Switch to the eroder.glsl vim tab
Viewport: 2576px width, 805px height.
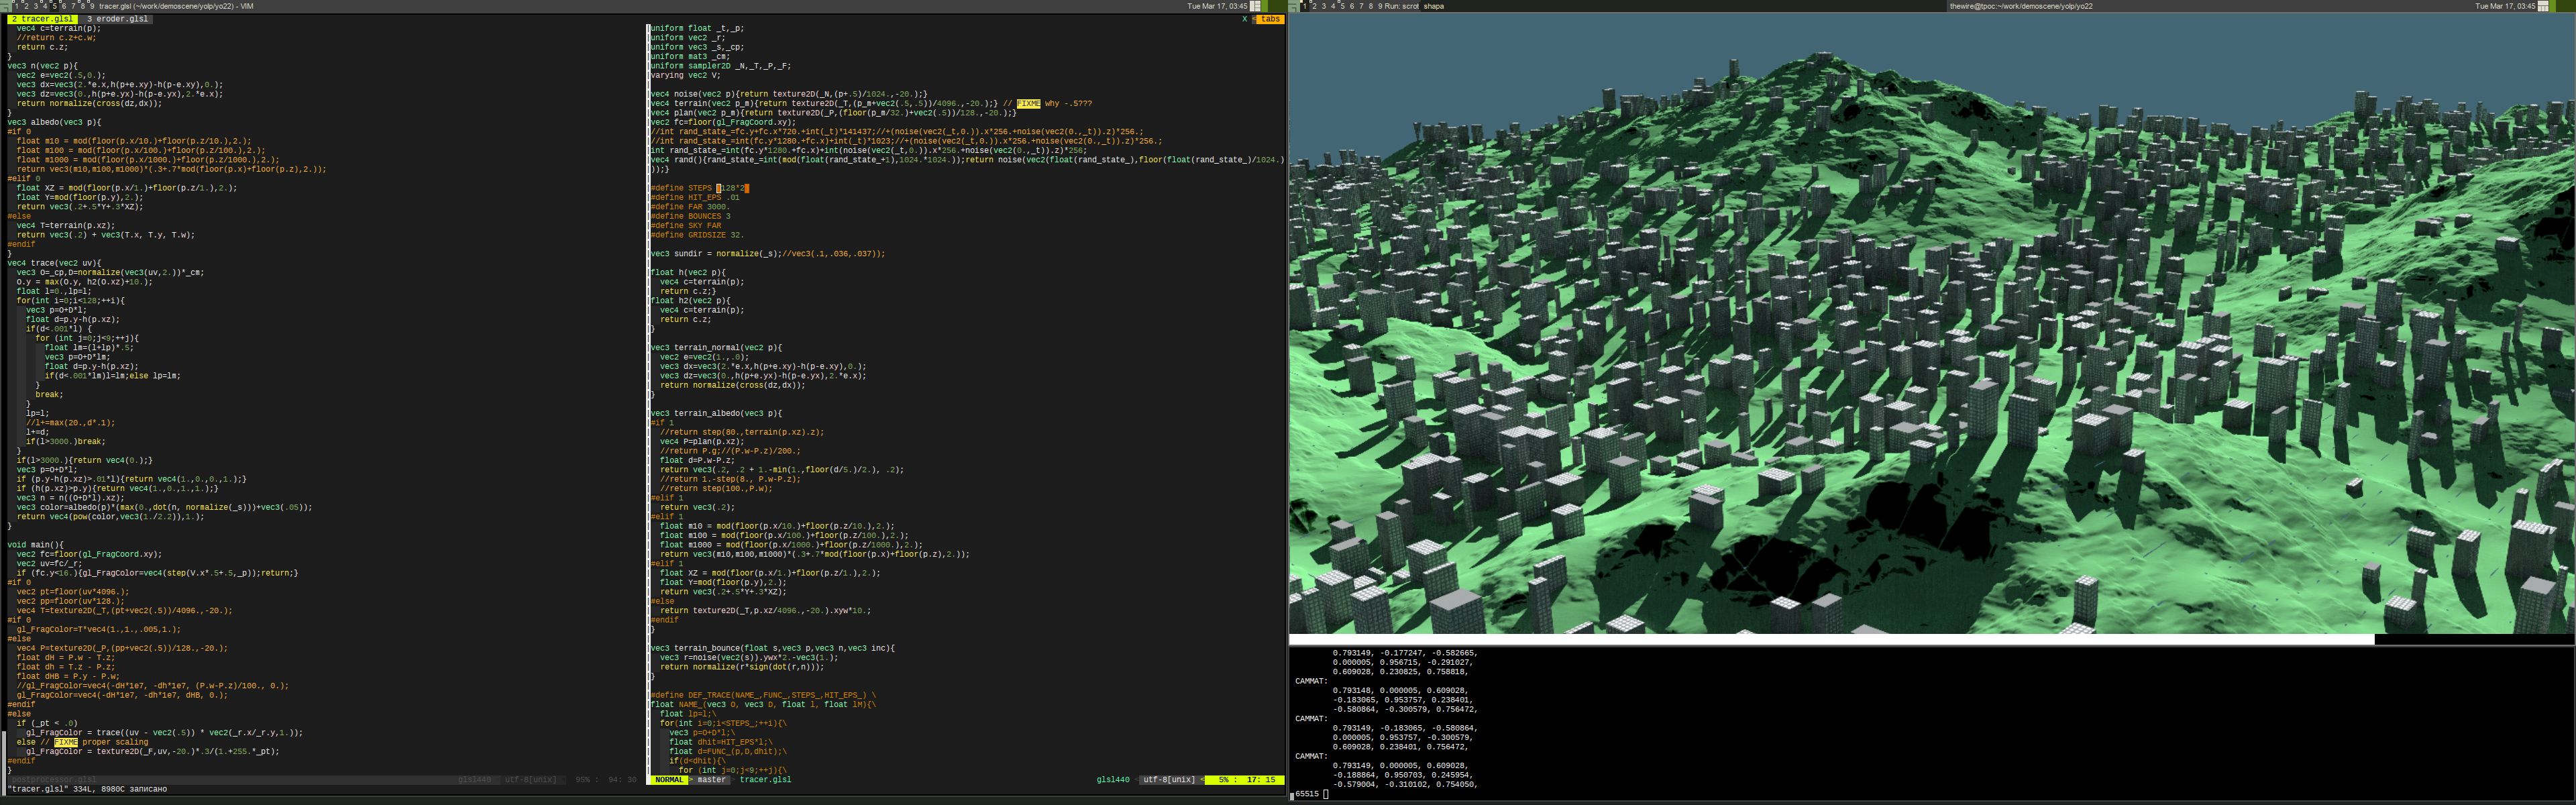(x=117, y=19)
